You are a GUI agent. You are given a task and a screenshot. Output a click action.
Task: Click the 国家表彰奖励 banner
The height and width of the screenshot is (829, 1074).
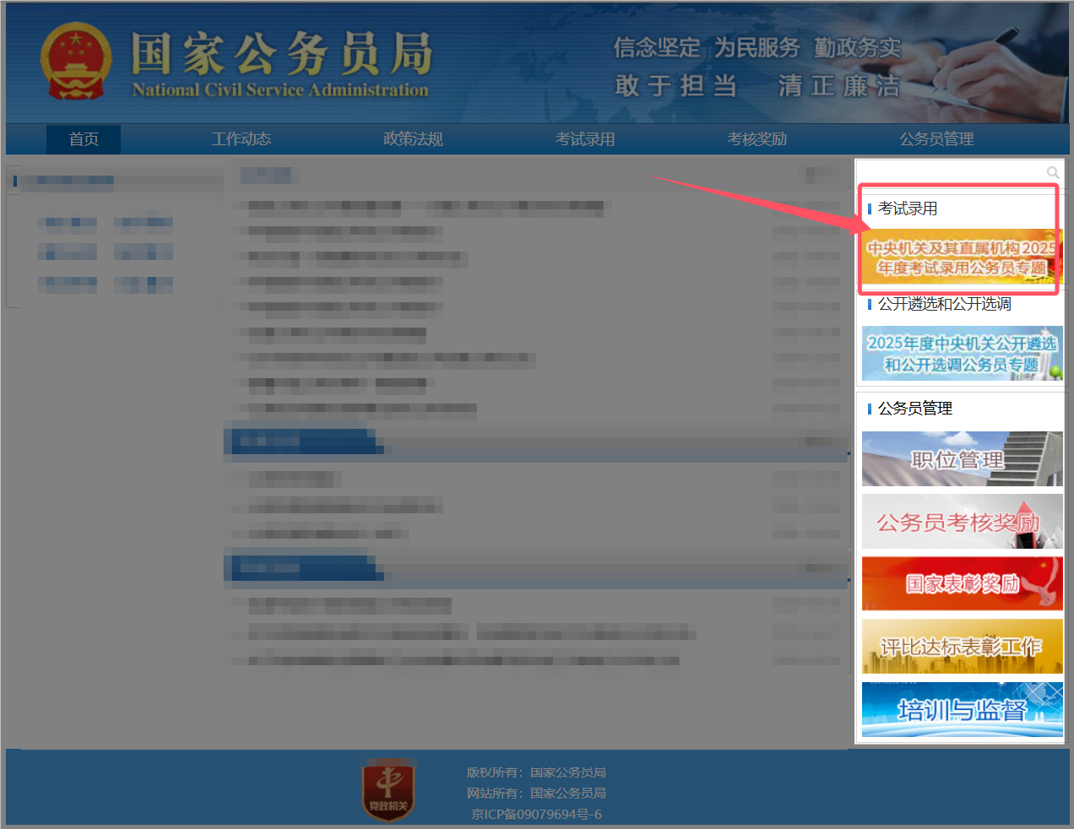pos(962,583)
